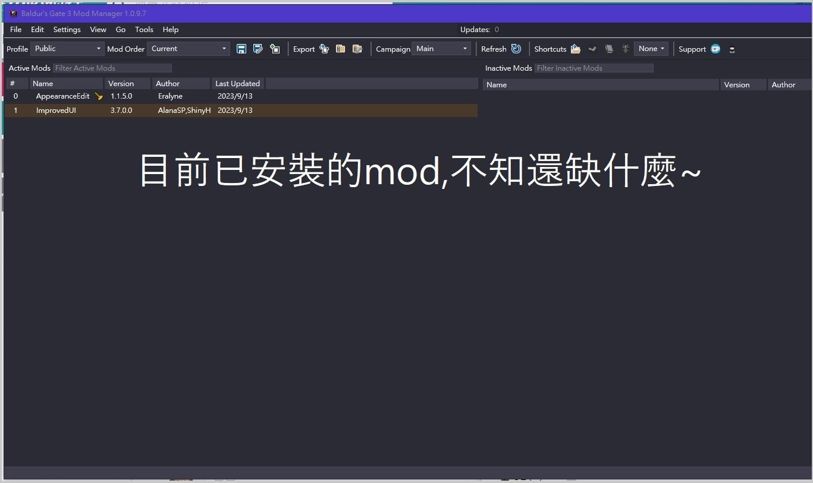Viewport: 813px width, 483px height.
Task: Sort inactive mods by Name column
Action: pyautogui.click(x=601, y=85)
